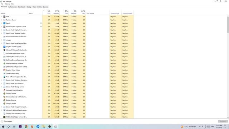229x129 pixels.
Task: Click the Dropbox Update process icon
Action: 4,47
